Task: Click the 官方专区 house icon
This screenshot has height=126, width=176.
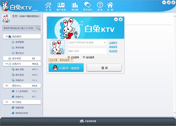Action: click(x=10, y=58)
